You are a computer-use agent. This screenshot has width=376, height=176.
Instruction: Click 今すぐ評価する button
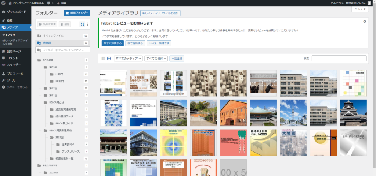113,43
